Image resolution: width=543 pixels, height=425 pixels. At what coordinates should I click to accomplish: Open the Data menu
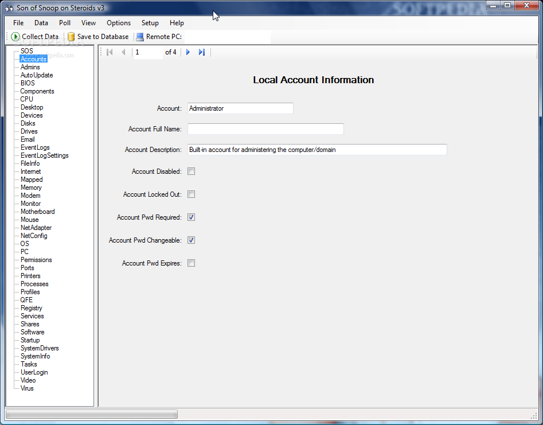(41, 23)
